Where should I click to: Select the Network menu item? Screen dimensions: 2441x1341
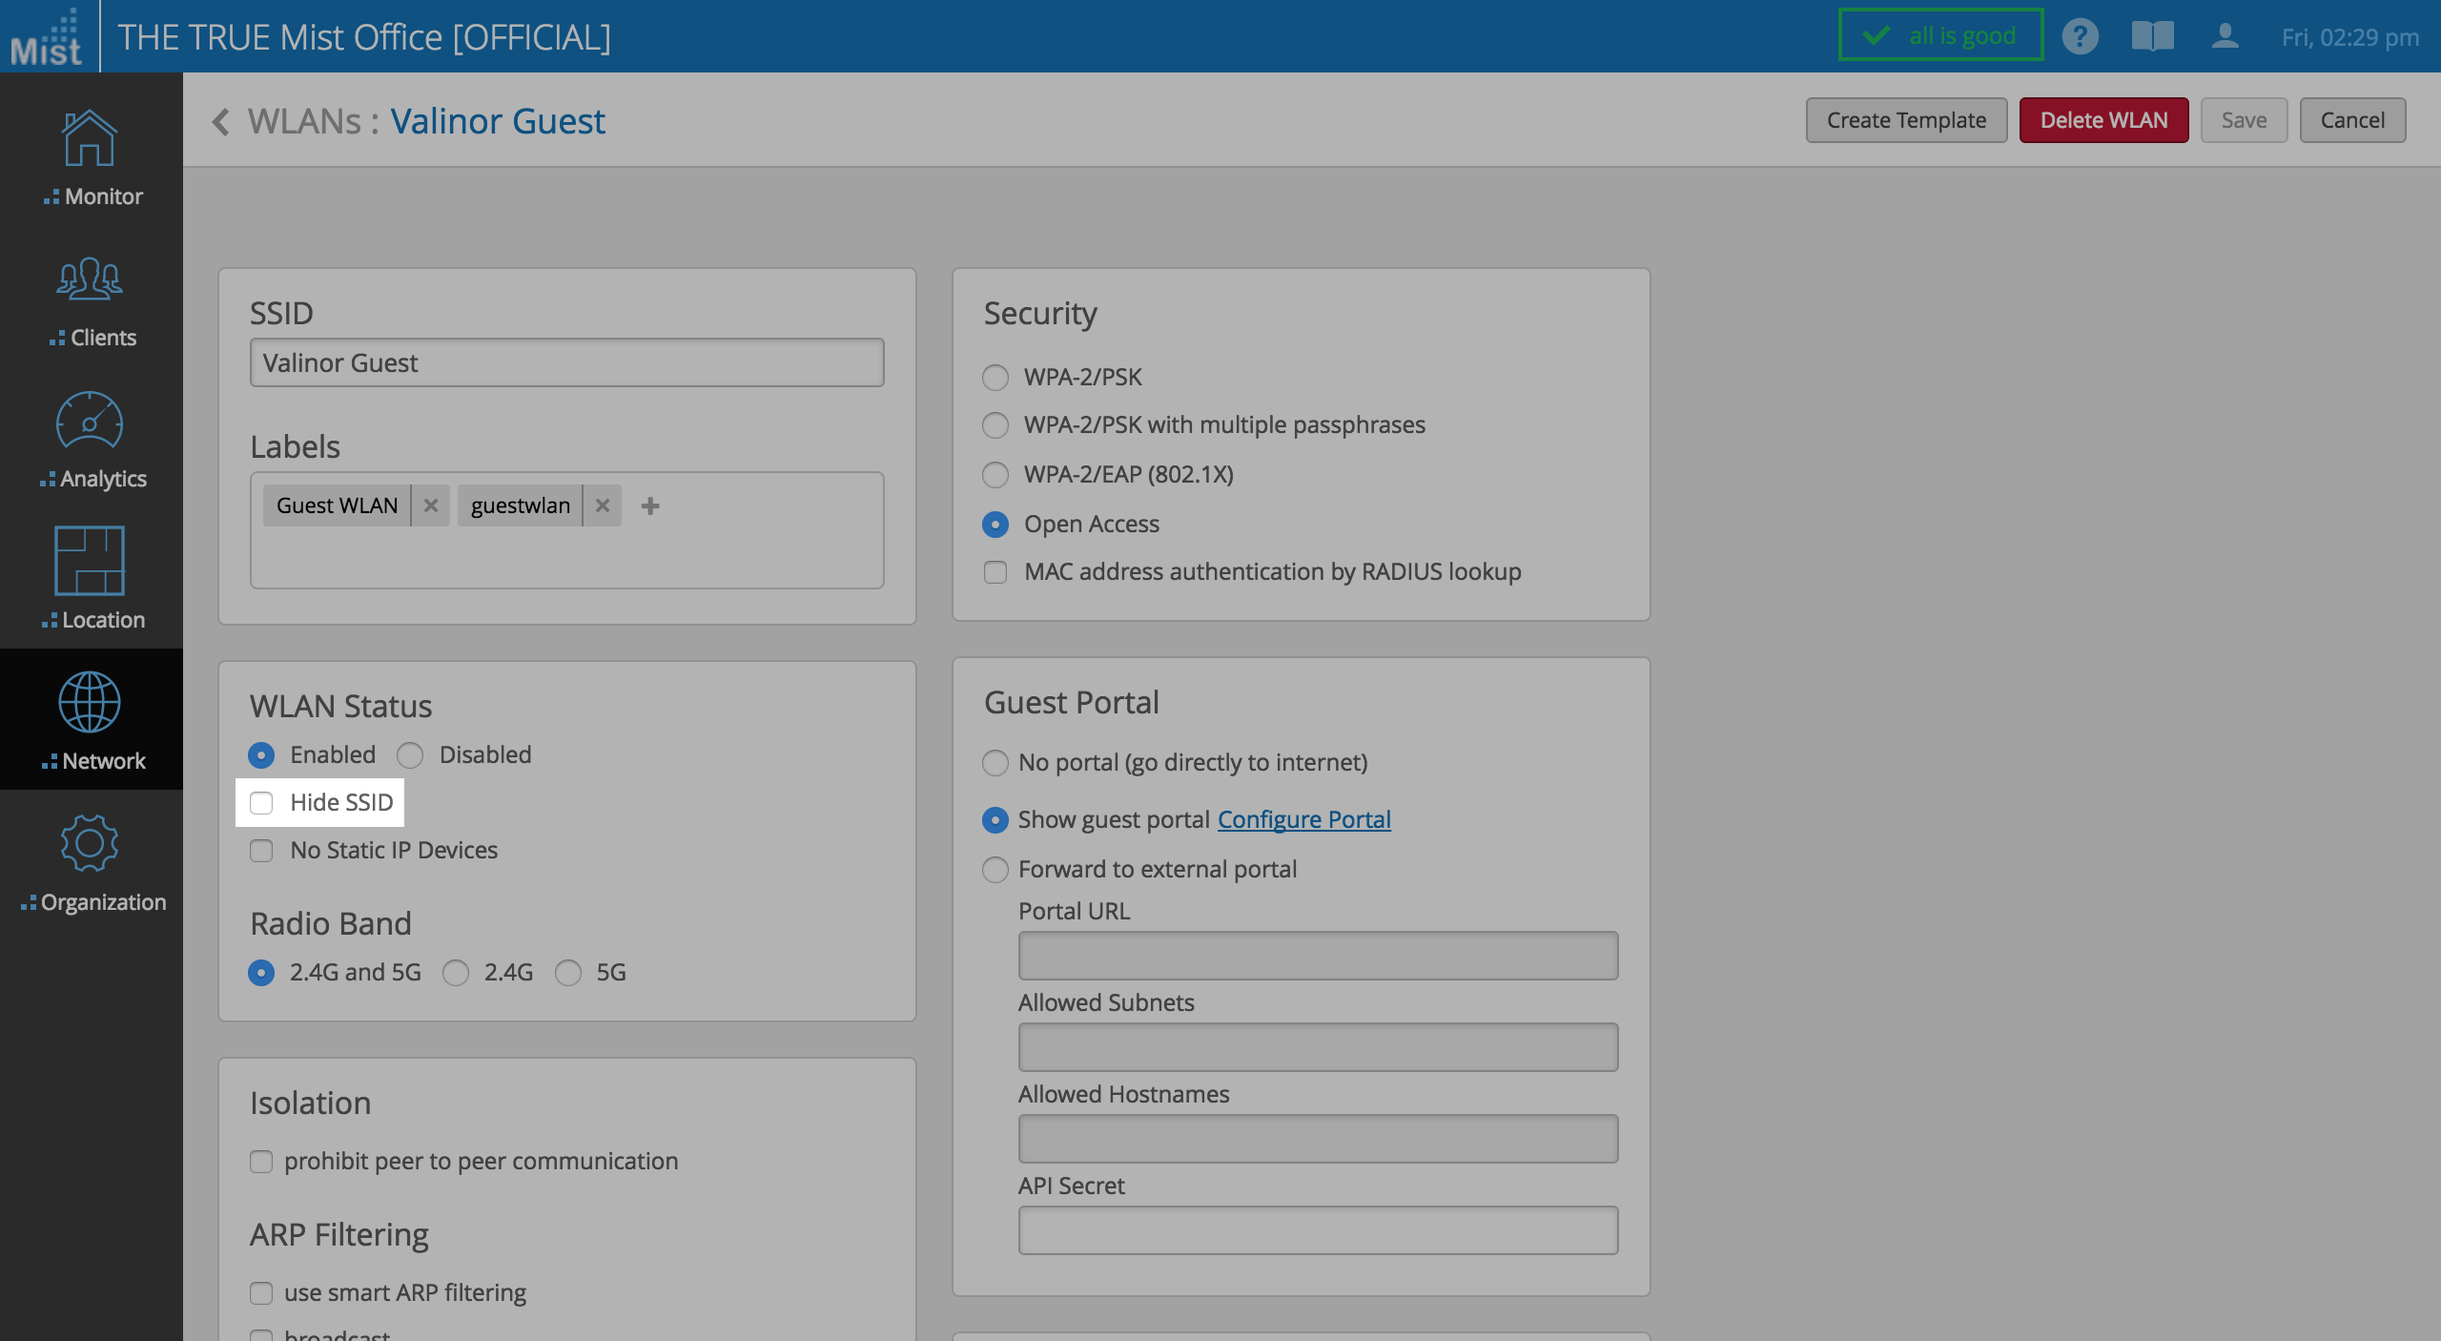coord(91,720)
